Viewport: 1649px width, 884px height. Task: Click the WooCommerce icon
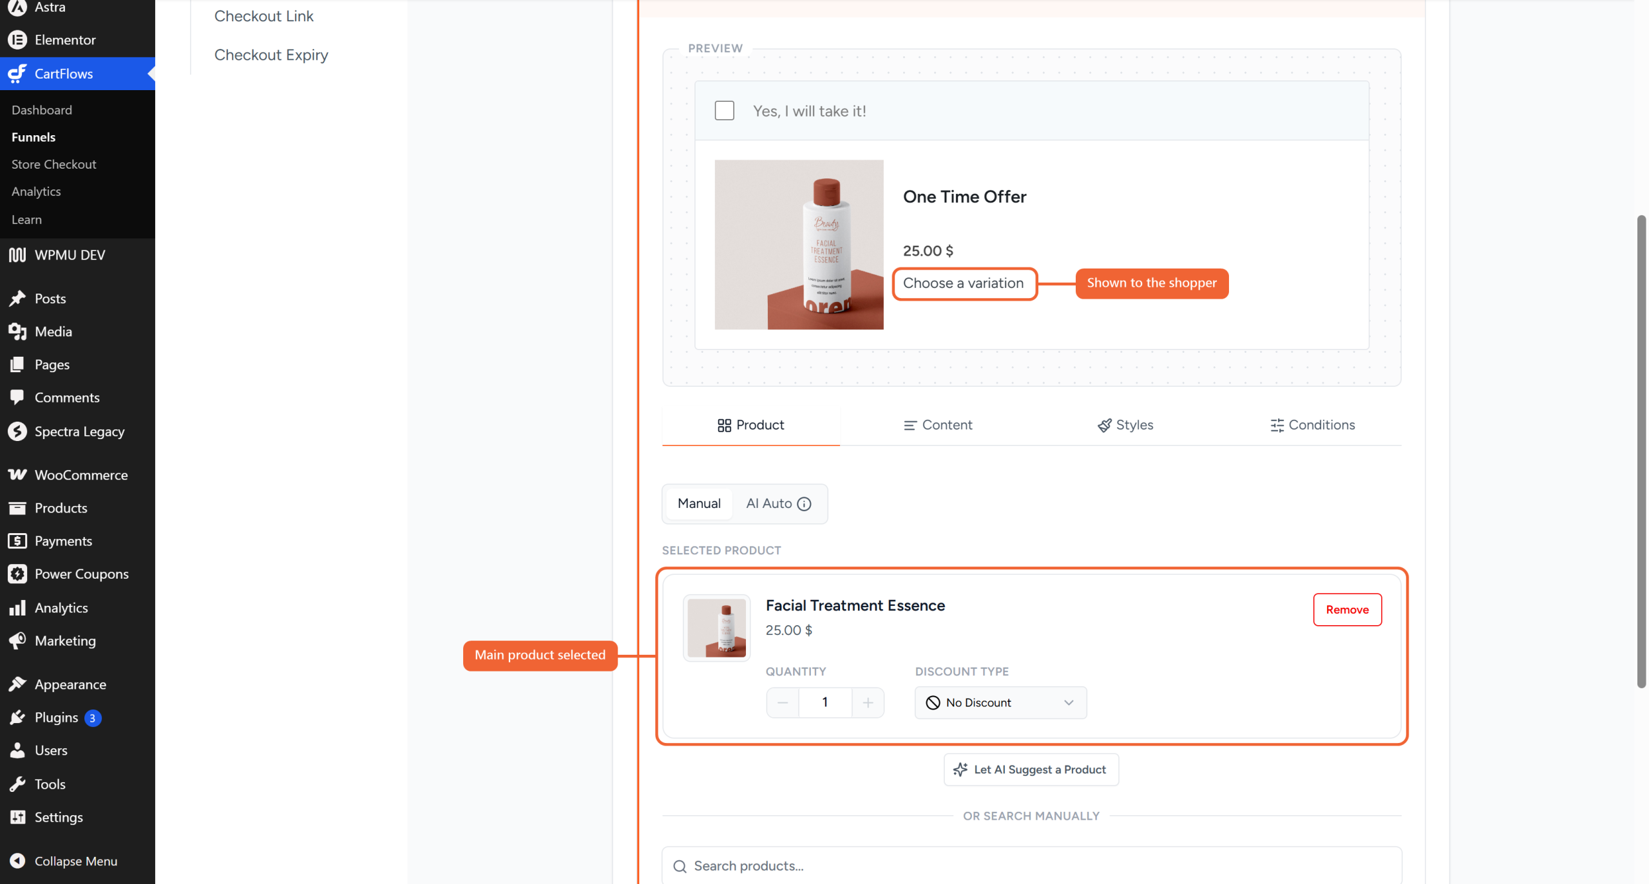(17, 475)
